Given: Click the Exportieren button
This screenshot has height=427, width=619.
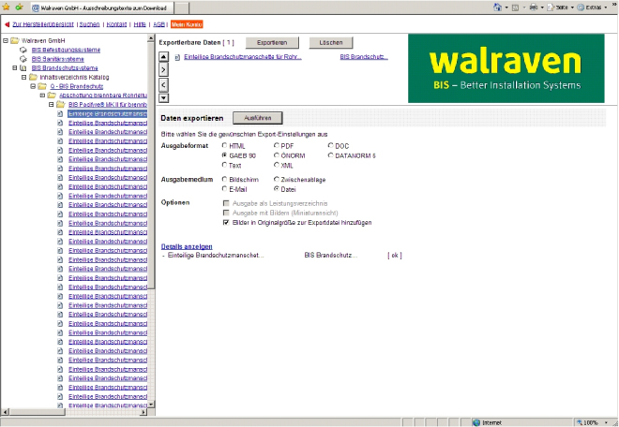Looking at the screenshot, I should tap(272, 42).
